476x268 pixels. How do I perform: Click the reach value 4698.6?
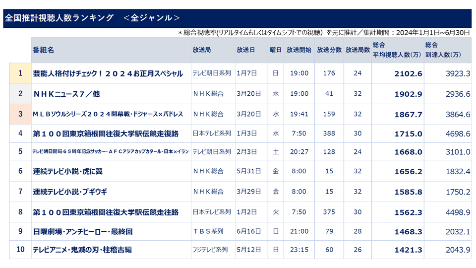pos(458,134)
